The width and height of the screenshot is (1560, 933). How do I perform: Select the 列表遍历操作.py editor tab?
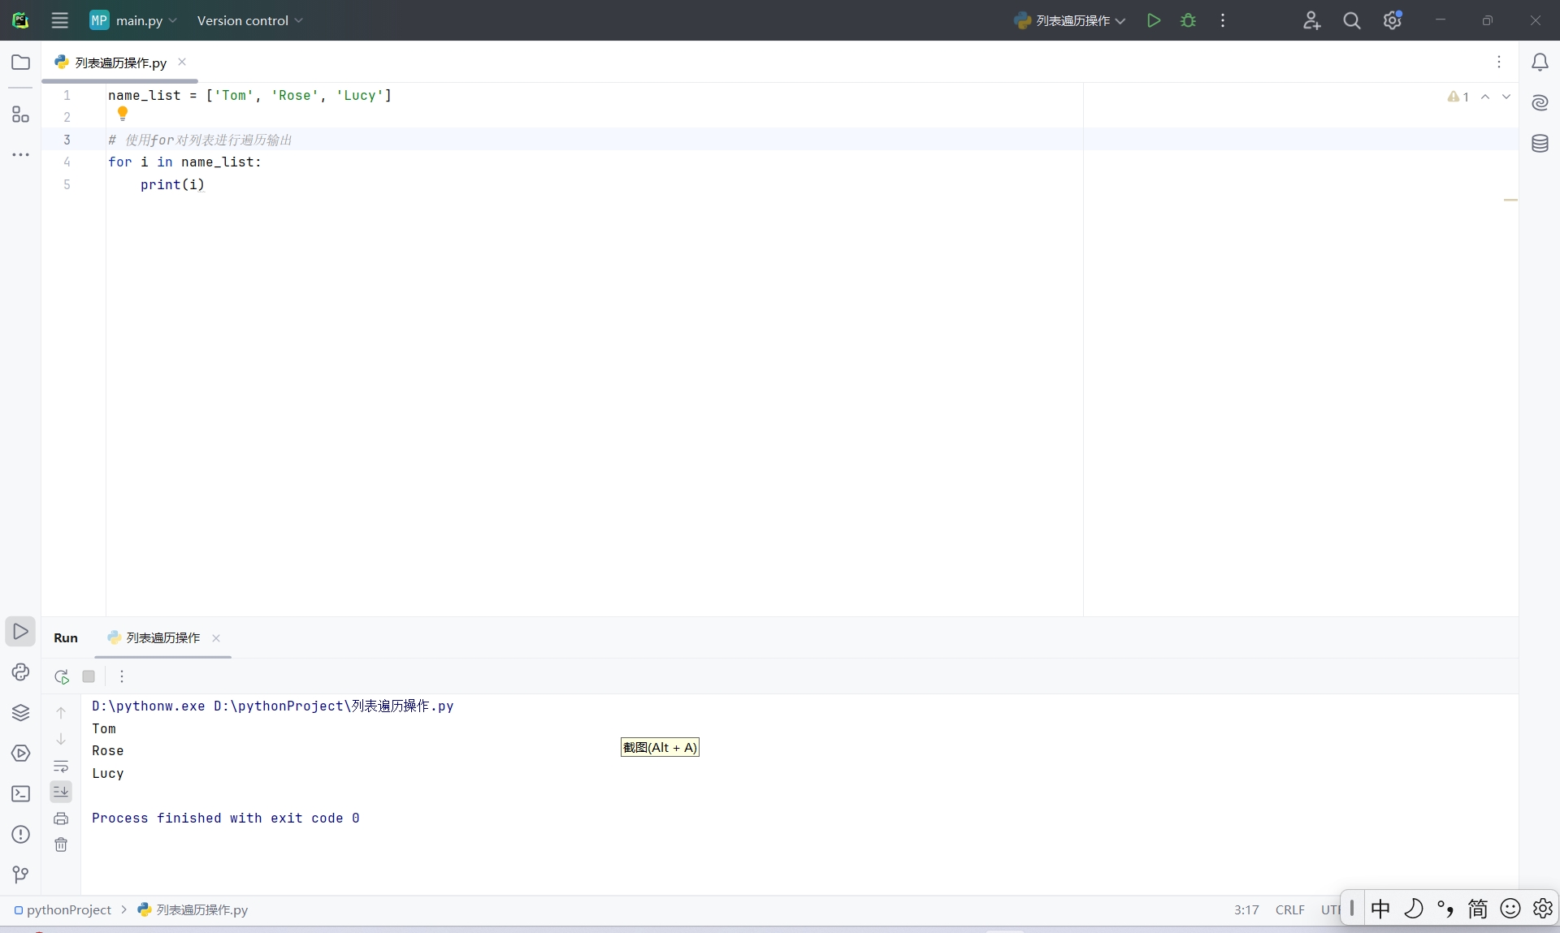pos(120,63)
